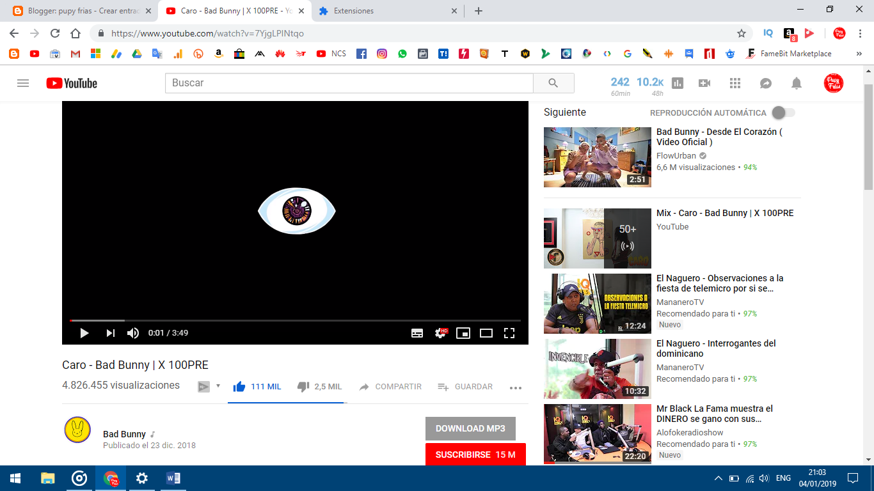Open the Chrome three-dot menu

coord(860,33)
